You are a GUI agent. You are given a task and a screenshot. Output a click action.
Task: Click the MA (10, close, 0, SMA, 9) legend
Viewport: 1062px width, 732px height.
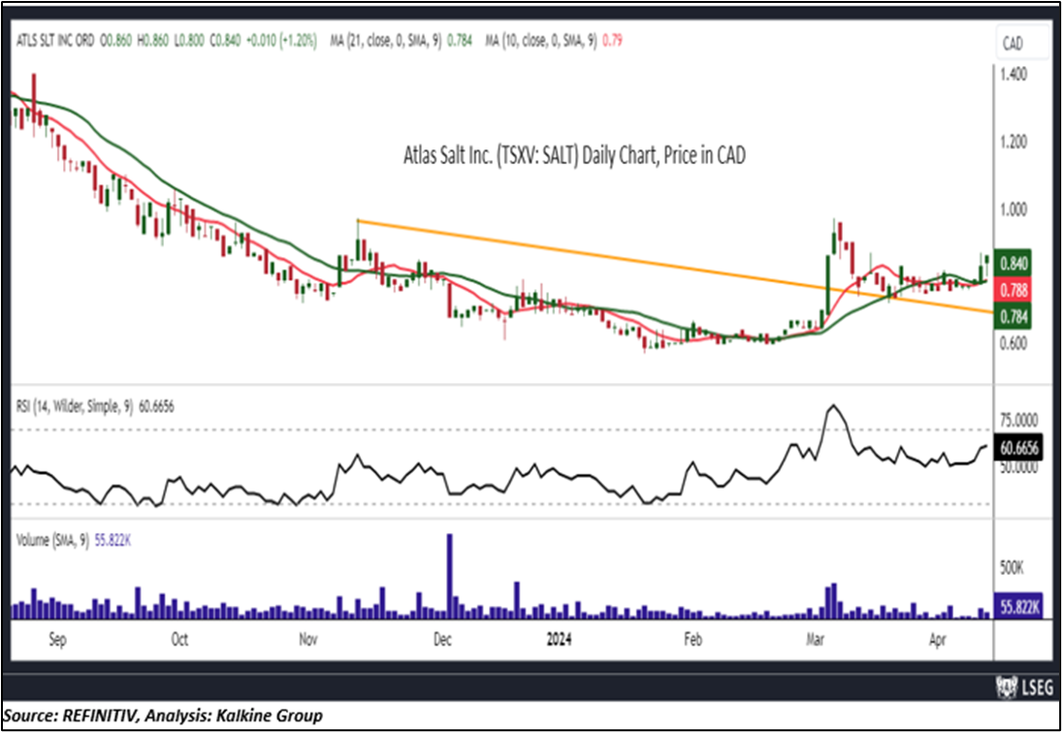[x=542, y=42]
